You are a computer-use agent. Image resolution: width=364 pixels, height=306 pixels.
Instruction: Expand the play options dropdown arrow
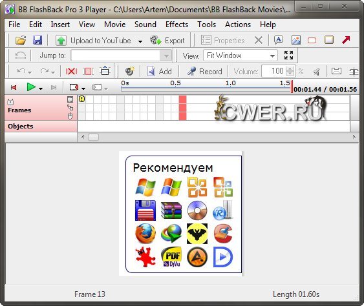[41, 88]
